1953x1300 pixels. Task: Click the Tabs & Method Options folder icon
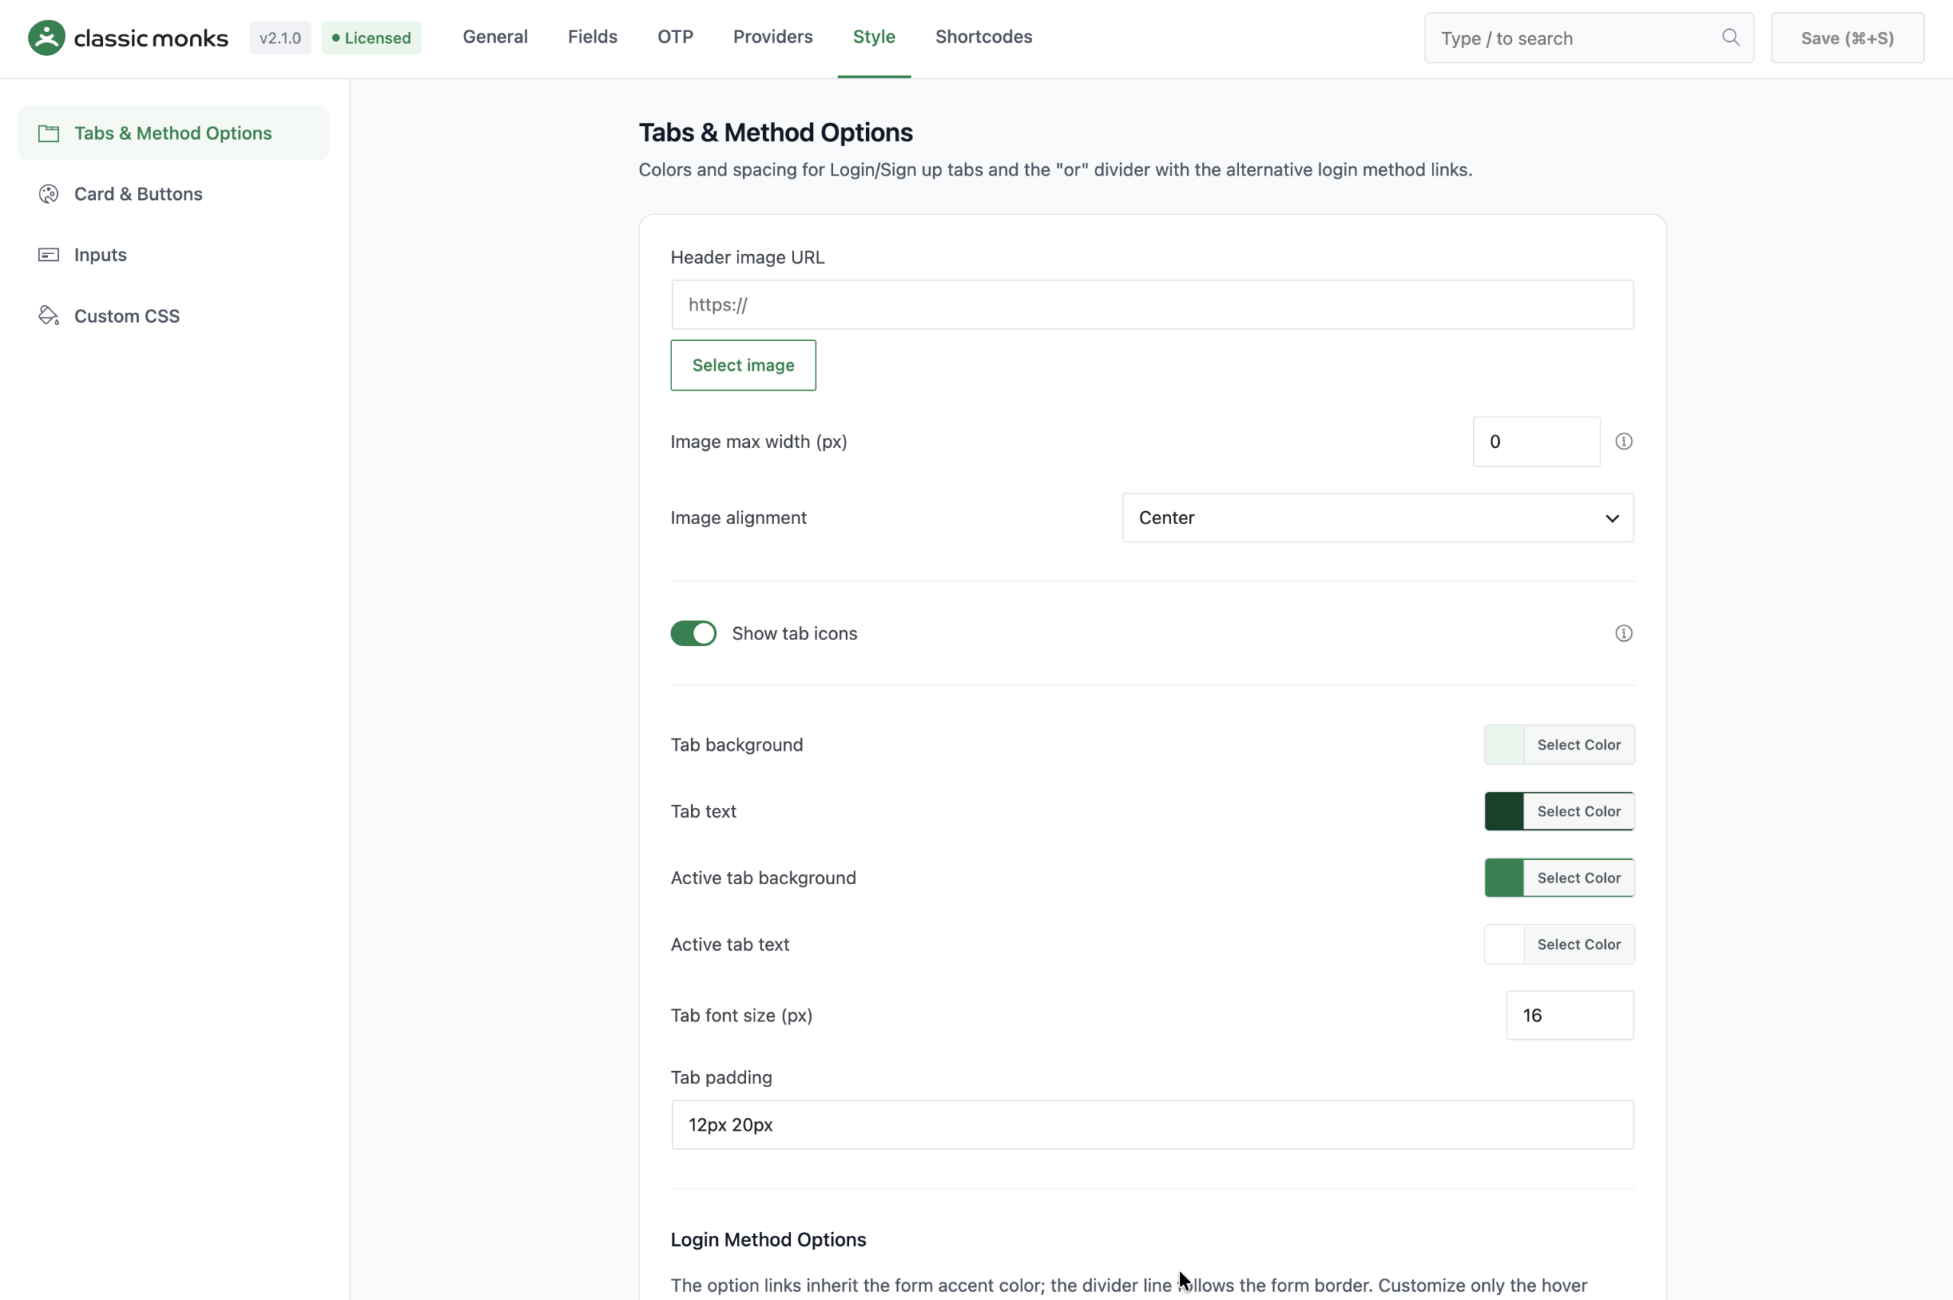(49, 134)
